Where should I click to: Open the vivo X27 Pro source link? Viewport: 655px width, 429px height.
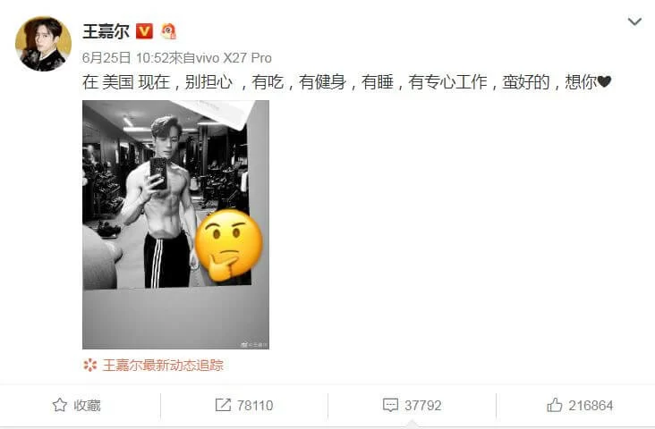(234, 57)
